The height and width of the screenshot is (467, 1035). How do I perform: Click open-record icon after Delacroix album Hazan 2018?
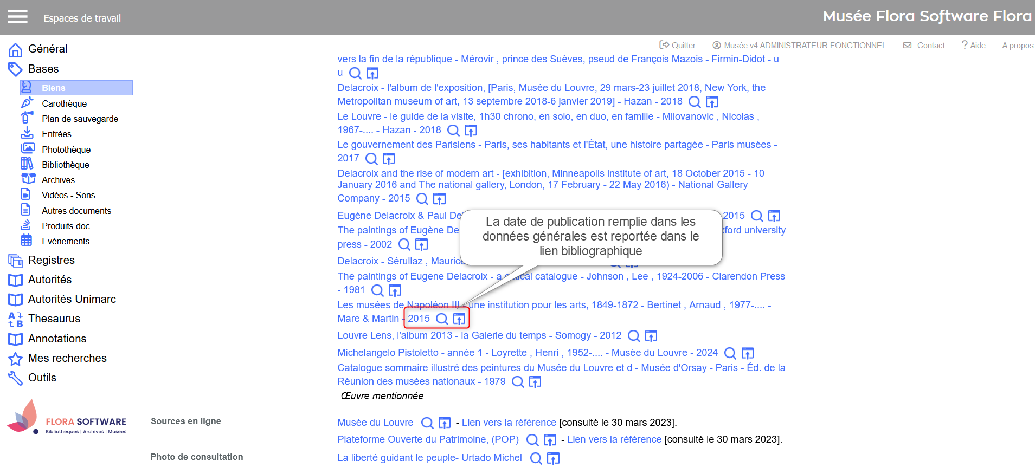pyautogui.click(x=712, y=102)
